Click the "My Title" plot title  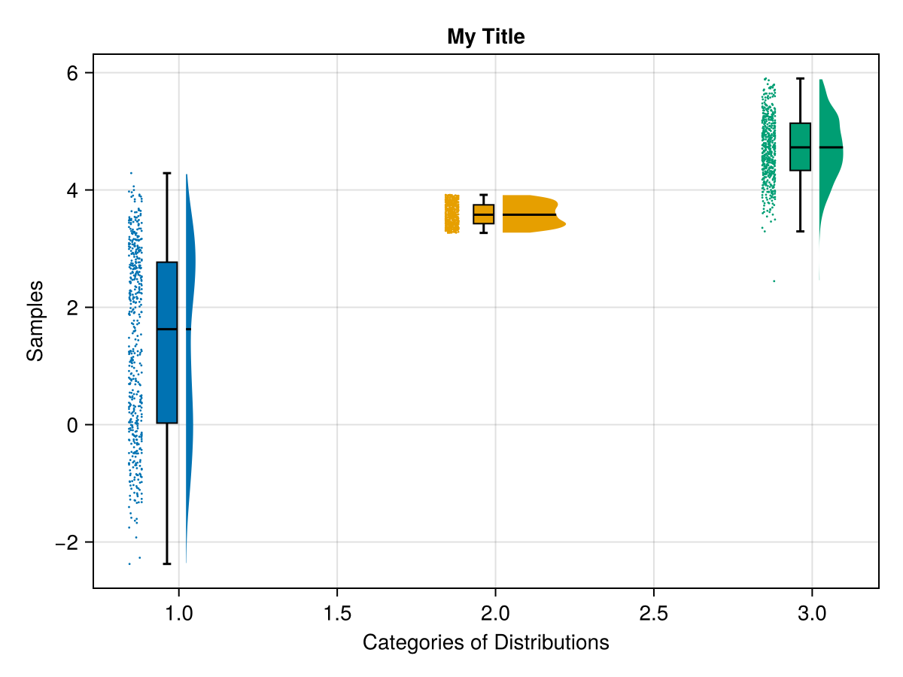tap(485, 36)
